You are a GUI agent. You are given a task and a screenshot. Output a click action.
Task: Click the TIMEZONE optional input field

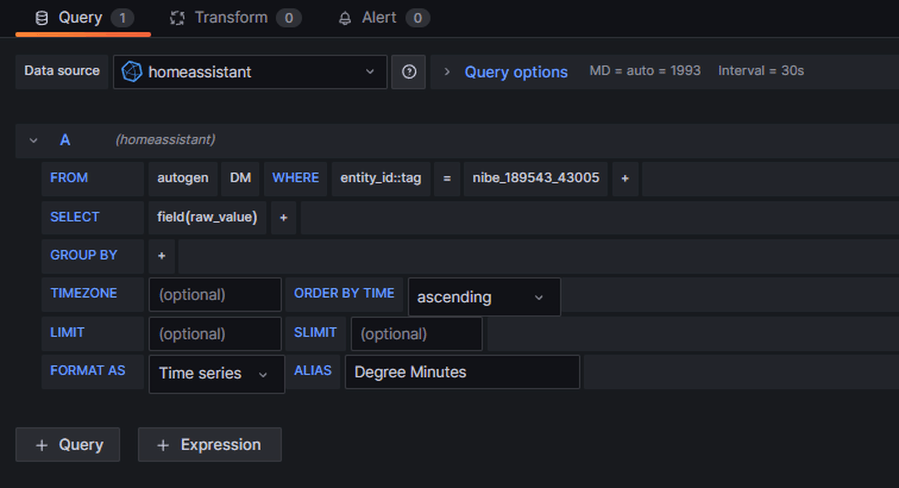(215, 295)
